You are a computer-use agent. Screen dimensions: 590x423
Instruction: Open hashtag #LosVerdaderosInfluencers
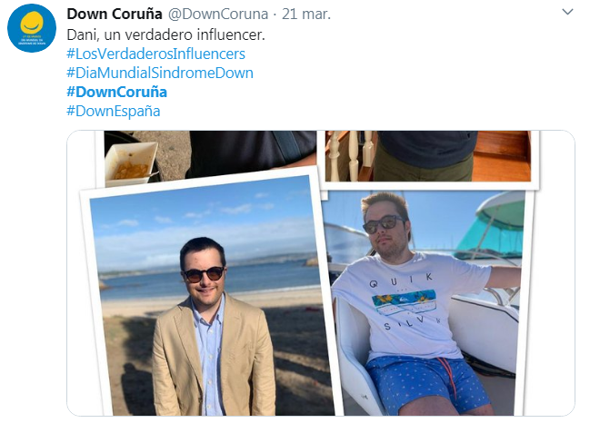coord(155,54)
